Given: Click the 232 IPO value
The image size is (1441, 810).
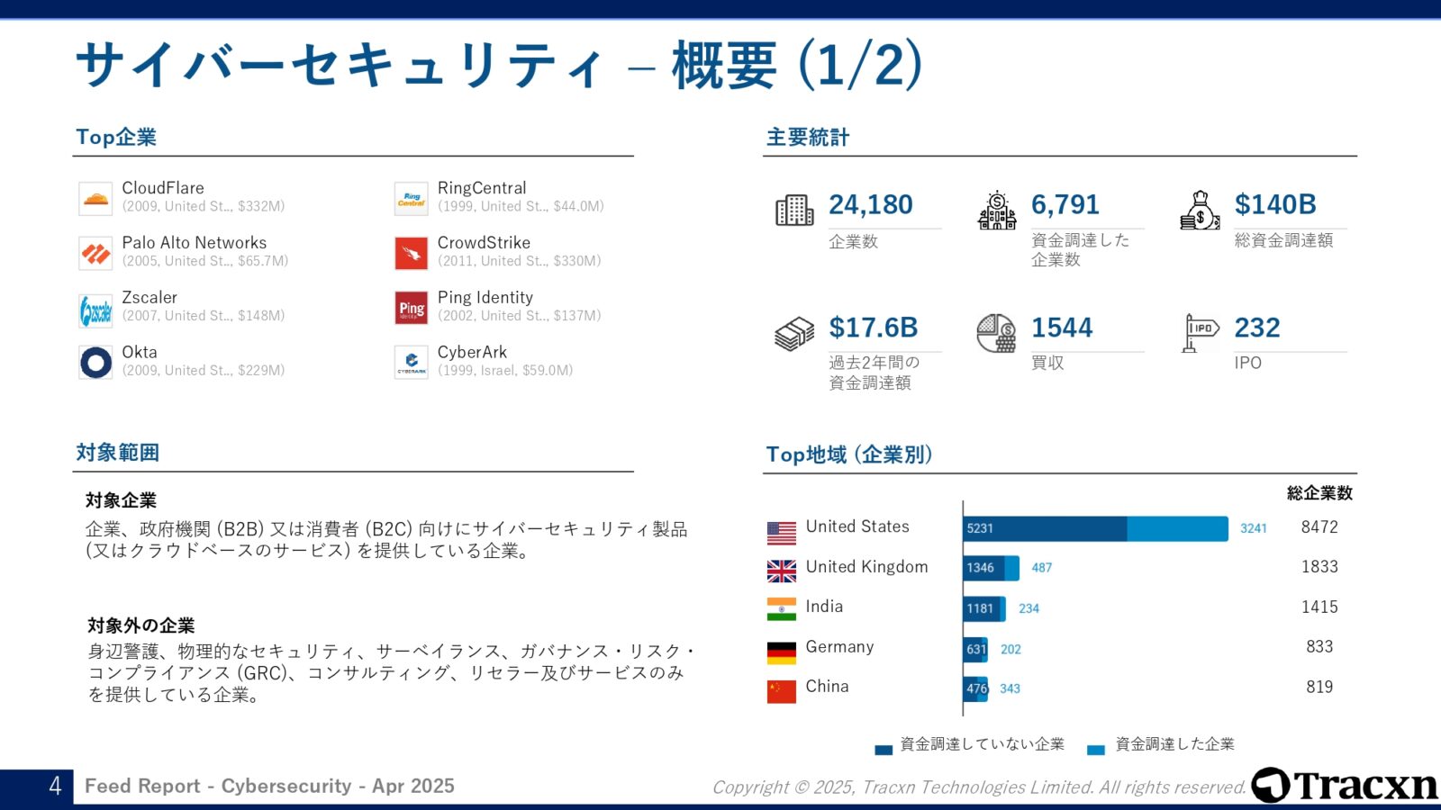Looking at the screenshot, I should (1257, 328).
